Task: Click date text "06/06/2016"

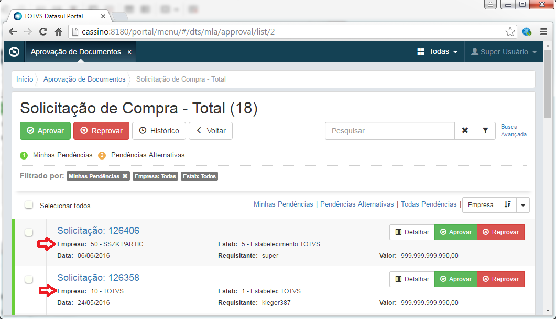Action: (94, 256)
